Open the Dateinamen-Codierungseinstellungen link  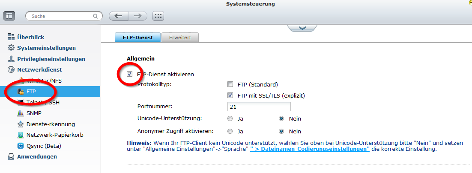[x=310, y=149]
